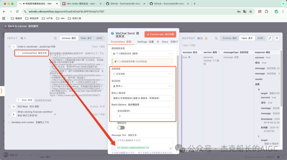Switch to Parameters 参数 tab

click(121, 42)
